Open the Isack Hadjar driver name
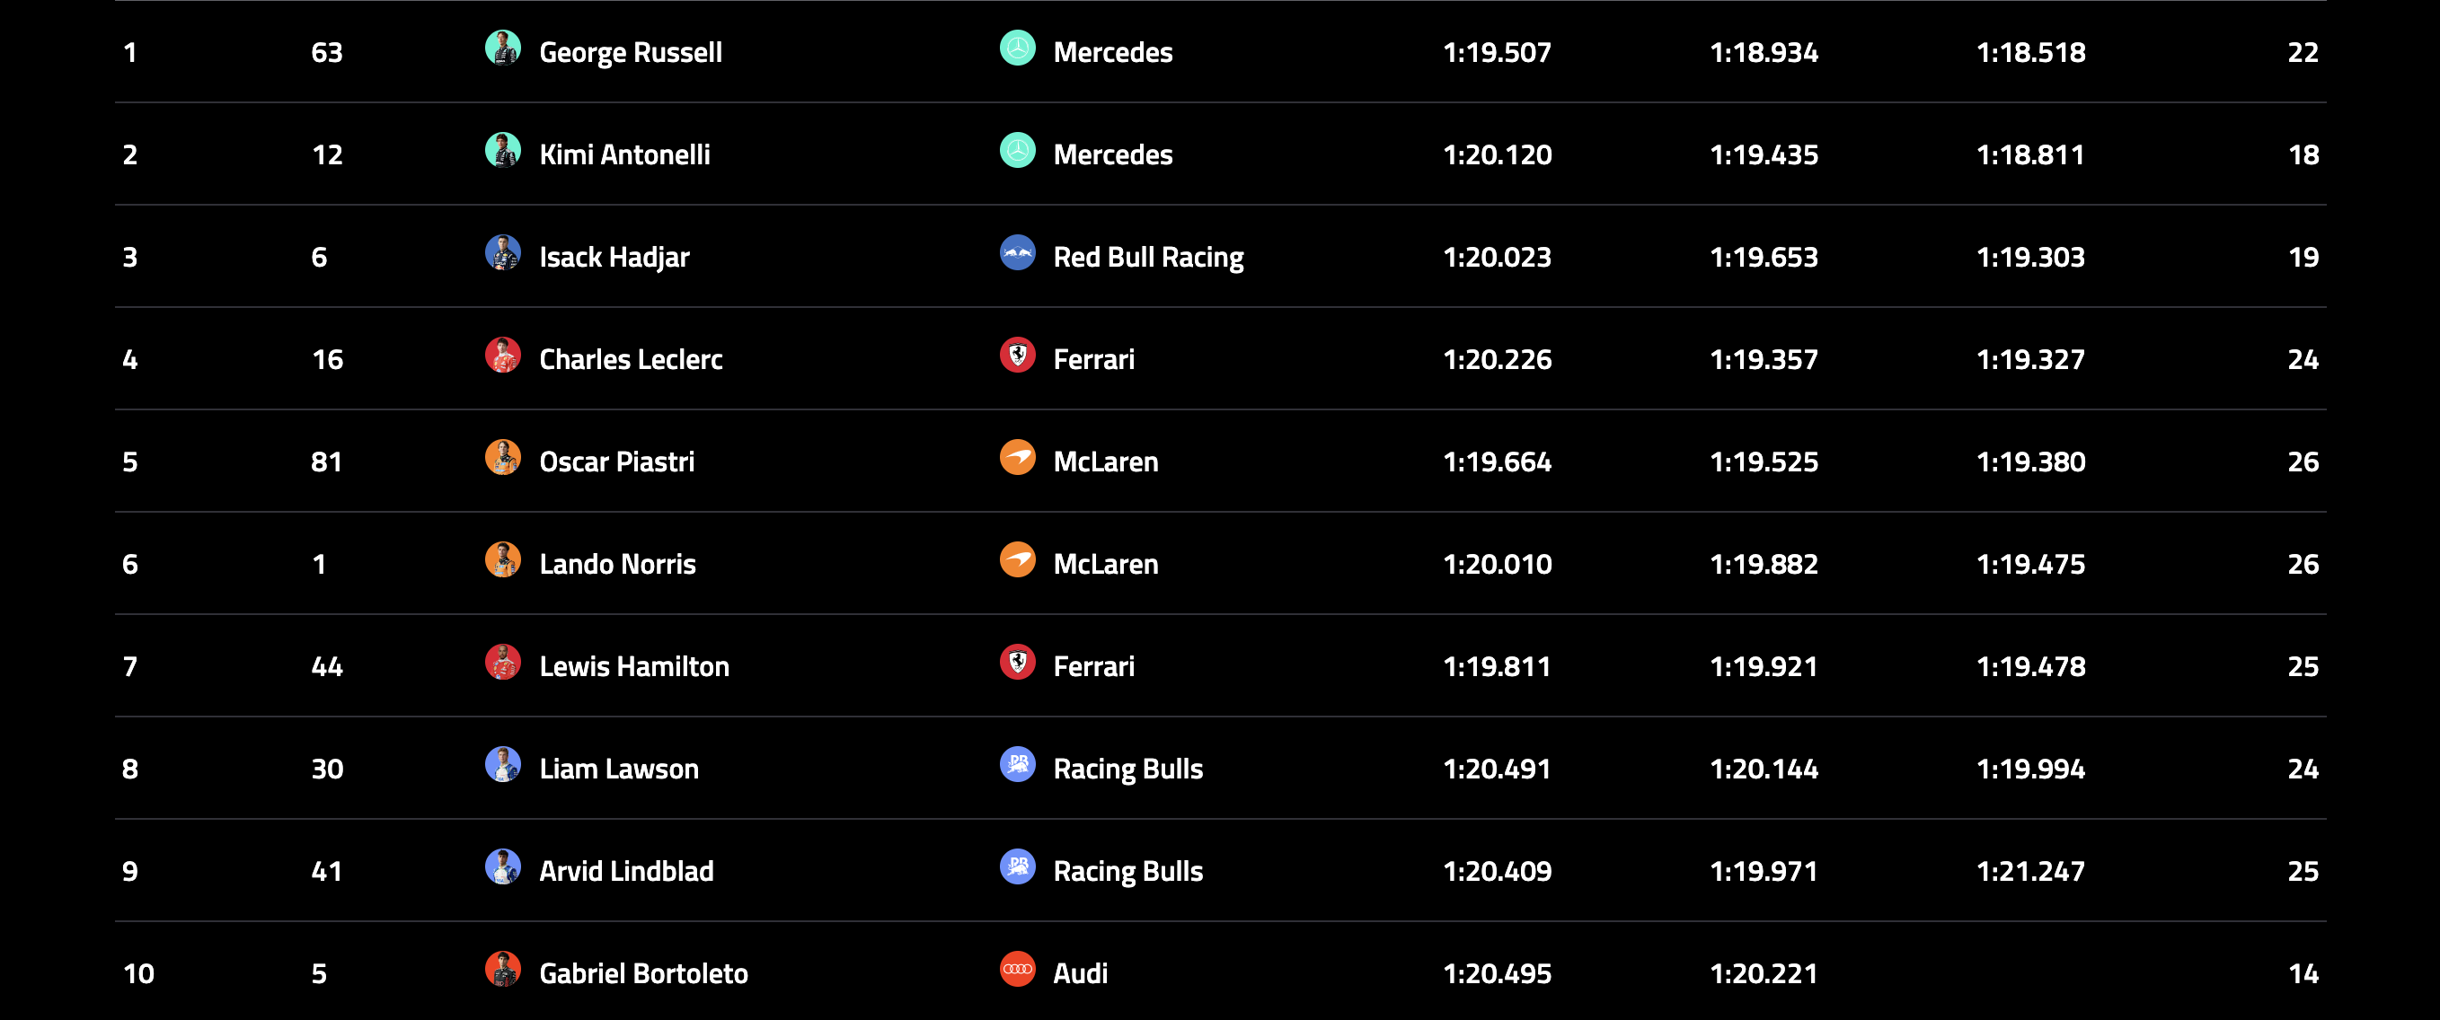 coord(614,257)
